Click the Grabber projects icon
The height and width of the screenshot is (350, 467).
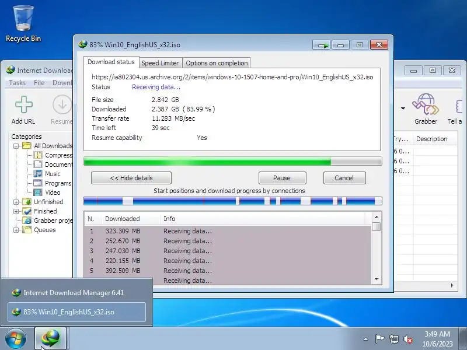[x=27, y=220]
